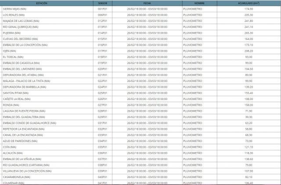Click the OJEN (MA) station name
Viewport: 281px width, 185px height.
coord(10,51)
